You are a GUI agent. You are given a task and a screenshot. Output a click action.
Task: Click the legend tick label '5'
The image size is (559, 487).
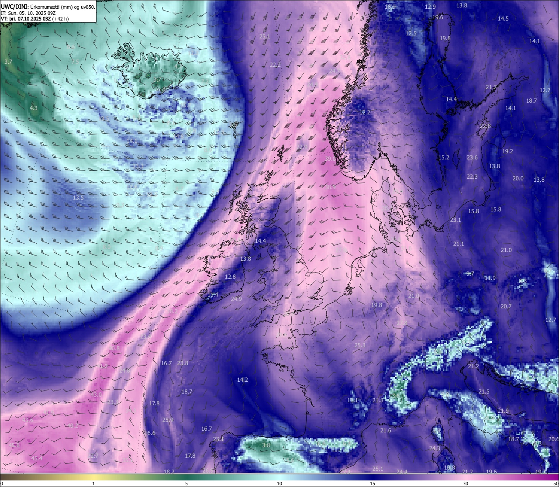coord(186,484)
